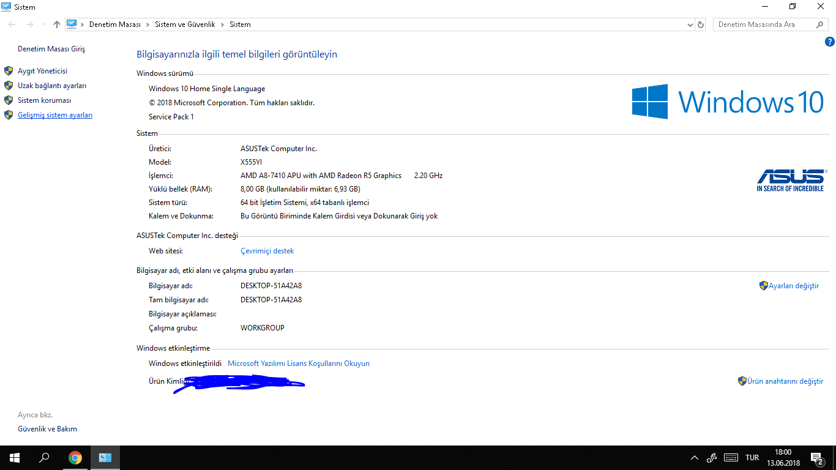The width and height of the screenshot is (836, 470).
Task: Click the text WORKGROUP
Action: [263, 328]
